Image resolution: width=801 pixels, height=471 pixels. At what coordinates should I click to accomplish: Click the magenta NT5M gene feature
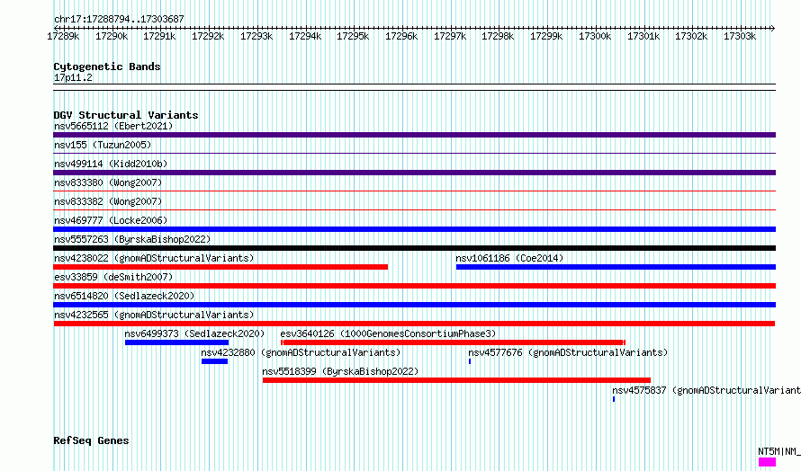click(x=768, y=462)
